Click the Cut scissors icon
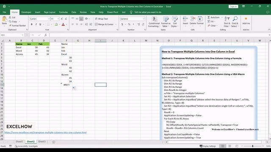The width and height of the screenshot is (271, 152). pyautogui.click(x=10, y=17)
